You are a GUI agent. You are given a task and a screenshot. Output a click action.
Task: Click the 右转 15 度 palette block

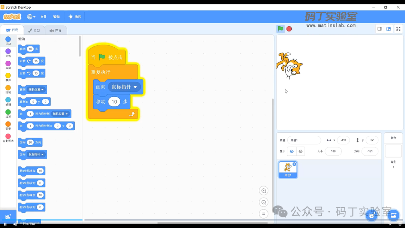tap(31, 61)
